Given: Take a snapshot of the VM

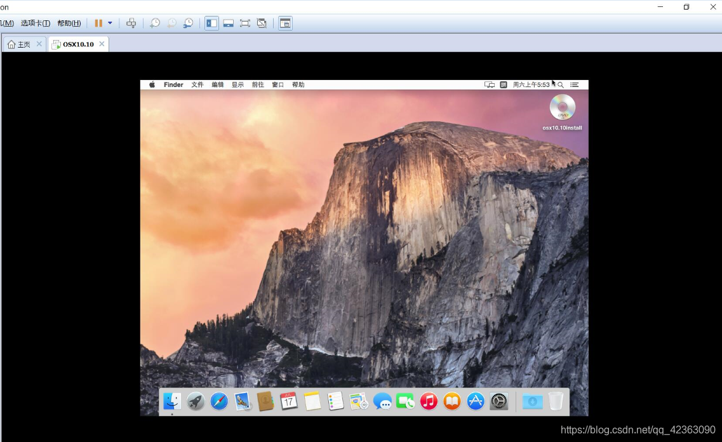Looking at the screenshot, I should pos(155,23).
